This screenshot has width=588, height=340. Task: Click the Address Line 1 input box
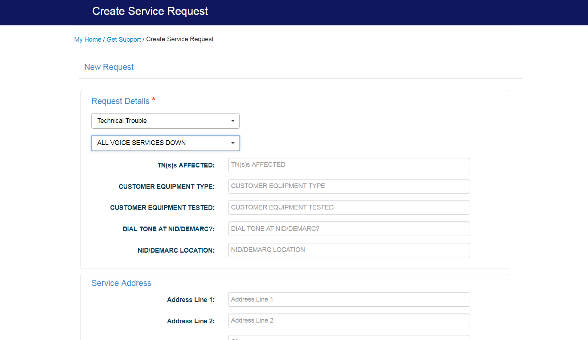click(x=349, y=299)
